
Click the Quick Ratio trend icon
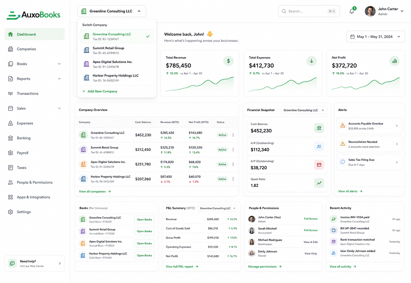pyautogui.click(x=319, y=183)
